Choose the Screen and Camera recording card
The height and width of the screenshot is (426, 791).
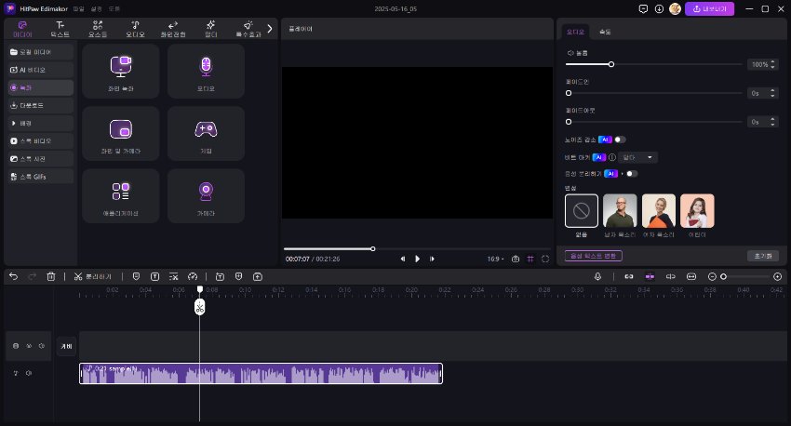121,134
